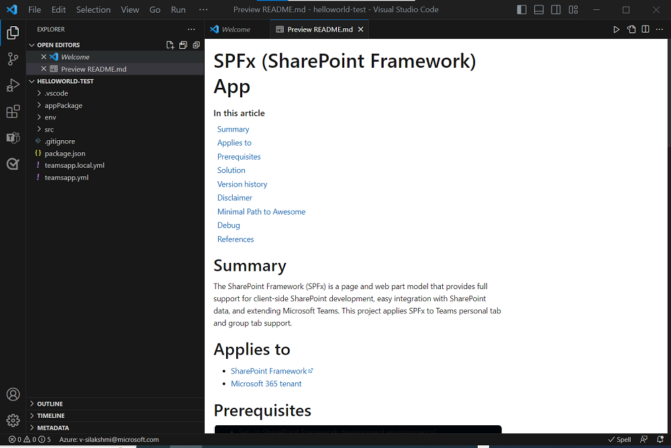Close Welcome in Open Editors list

(x=44, y=57)
